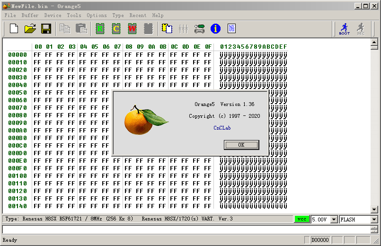Screen dimensions: 381x246
Task: Open the Recent menu
Action: [138, 15]
